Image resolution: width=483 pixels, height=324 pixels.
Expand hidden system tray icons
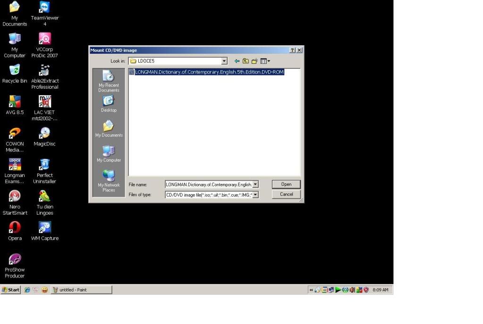(x=311, y=290)
